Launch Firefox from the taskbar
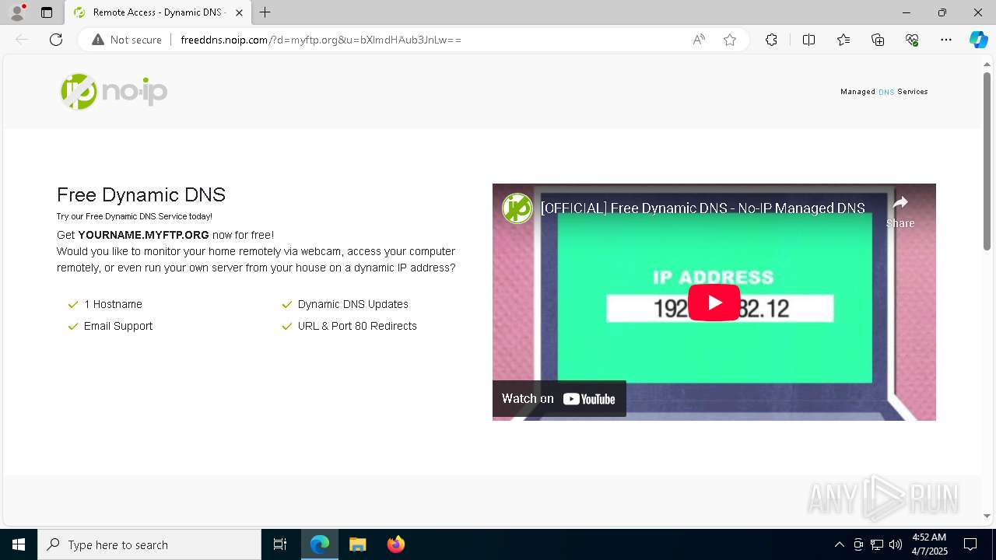The height and width of the screenshot is (560, 996). pos(395,544)
